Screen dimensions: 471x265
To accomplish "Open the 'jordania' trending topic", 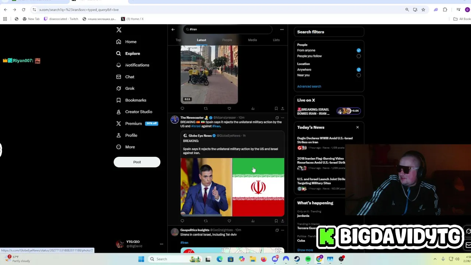I will 303,216.
